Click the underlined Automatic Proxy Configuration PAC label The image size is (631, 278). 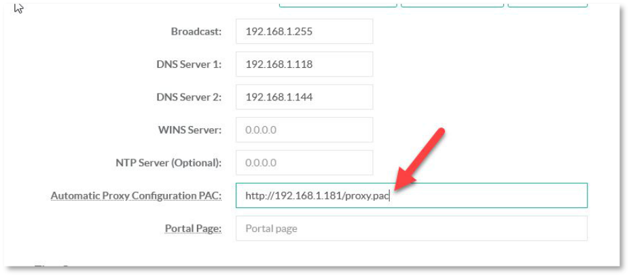coord(136,196)
